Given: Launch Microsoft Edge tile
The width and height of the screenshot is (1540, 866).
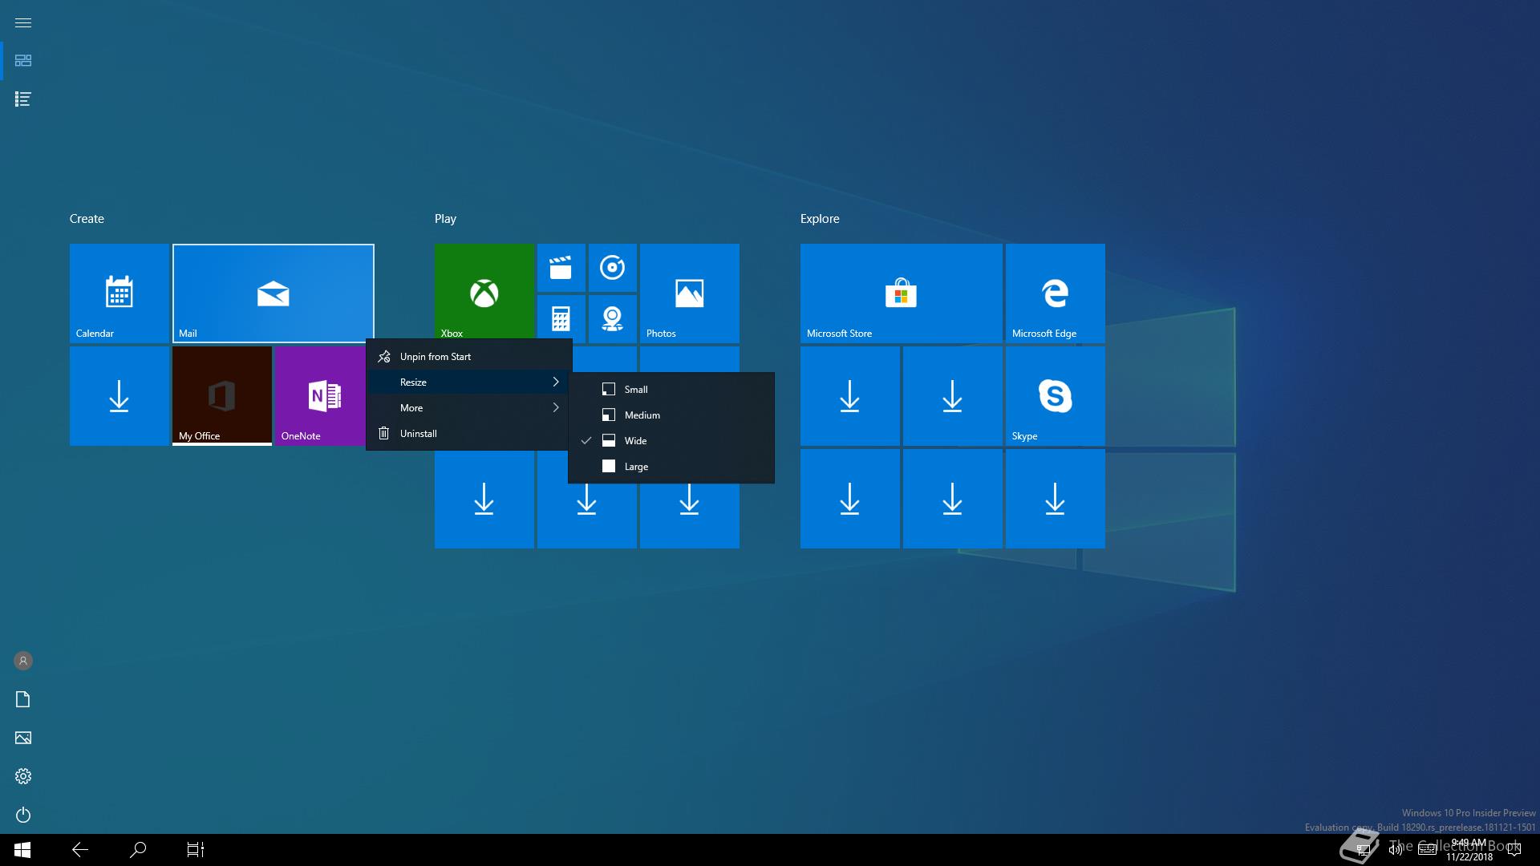Looking at the screenshot, I should [1055, 293].
